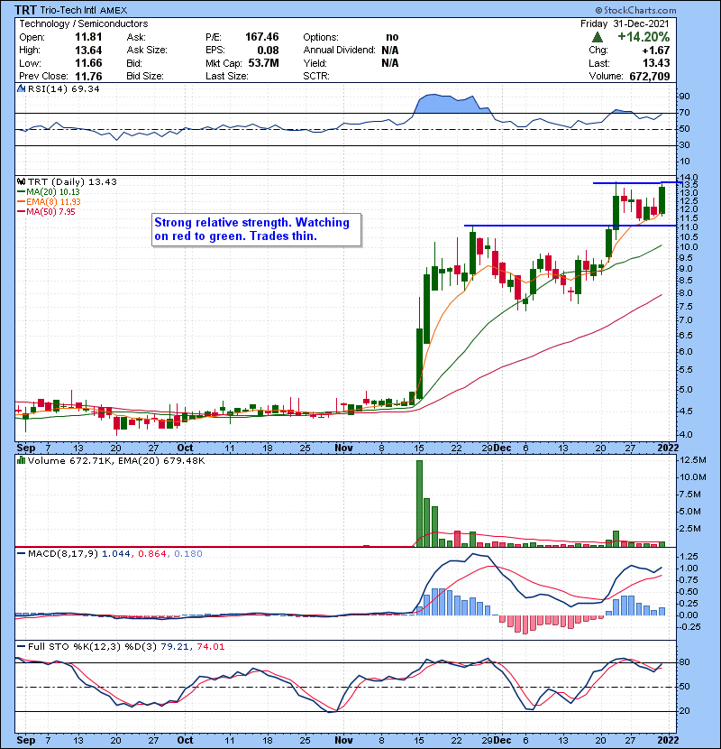Select the TRT ticker symbol in header

tap(25, 10)
